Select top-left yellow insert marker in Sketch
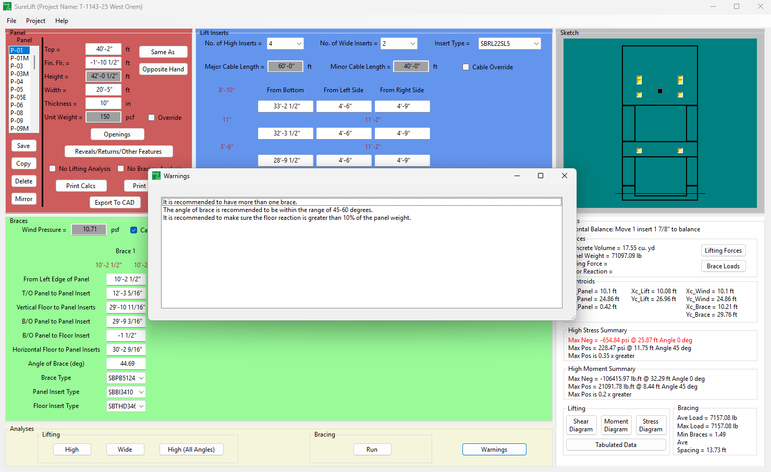Viewport: 771px width, 472px height. 639,80
